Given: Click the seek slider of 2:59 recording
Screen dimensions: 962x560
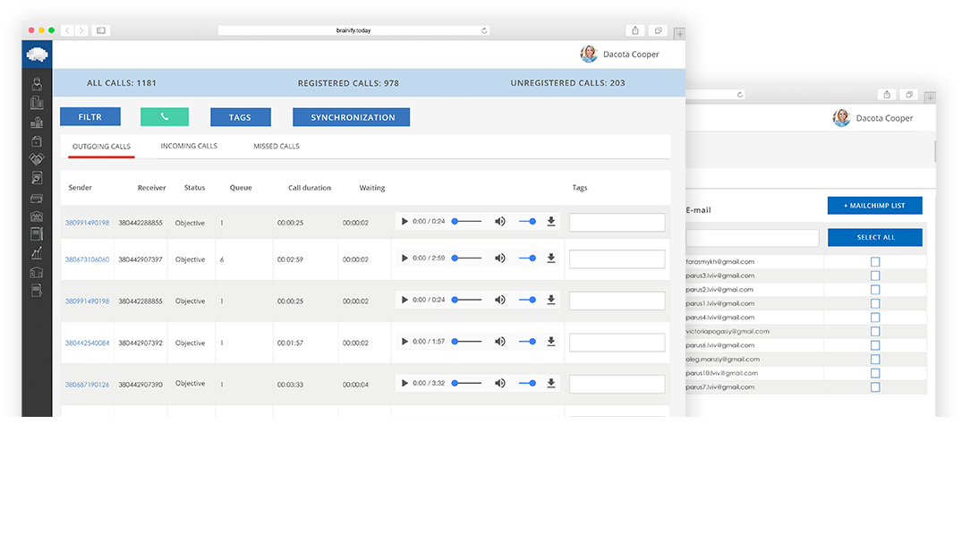Looking at the screenshot, I should click(x=467, y=259).
